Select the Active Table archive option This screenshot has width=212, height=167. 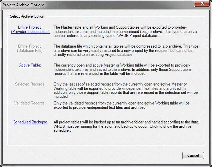(30, 65)
